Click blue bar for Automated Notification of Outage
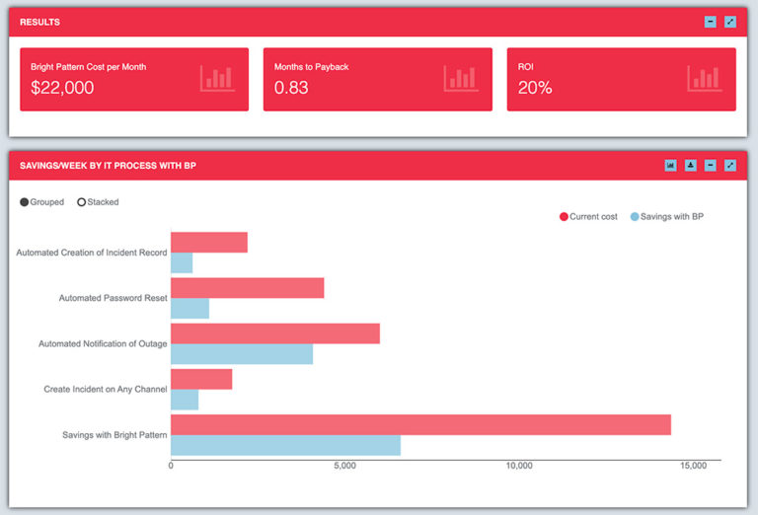This screenshot has height=515, width=758. point(242,354)
